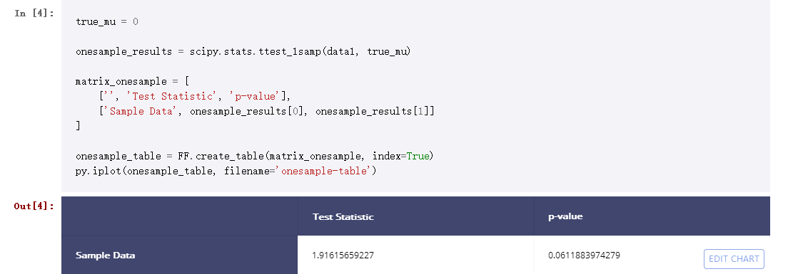Click the scipy.stats.ttest_1samp code line

click(x=243, y=51)
